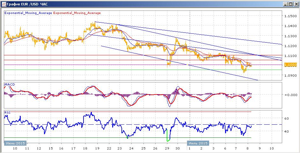Viewport: 300px width, 153px height.
Task: Close the EUR/USD chart window
Action: pyautogui.click(x=296, y=4)
